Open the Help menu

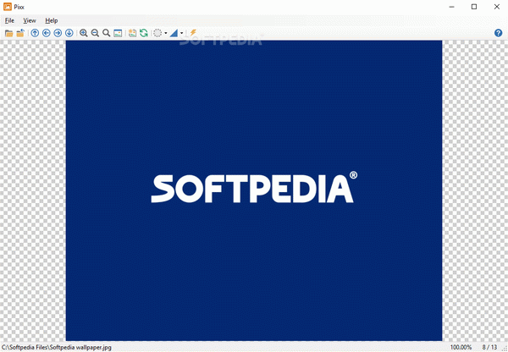click(x=51, y=20)
